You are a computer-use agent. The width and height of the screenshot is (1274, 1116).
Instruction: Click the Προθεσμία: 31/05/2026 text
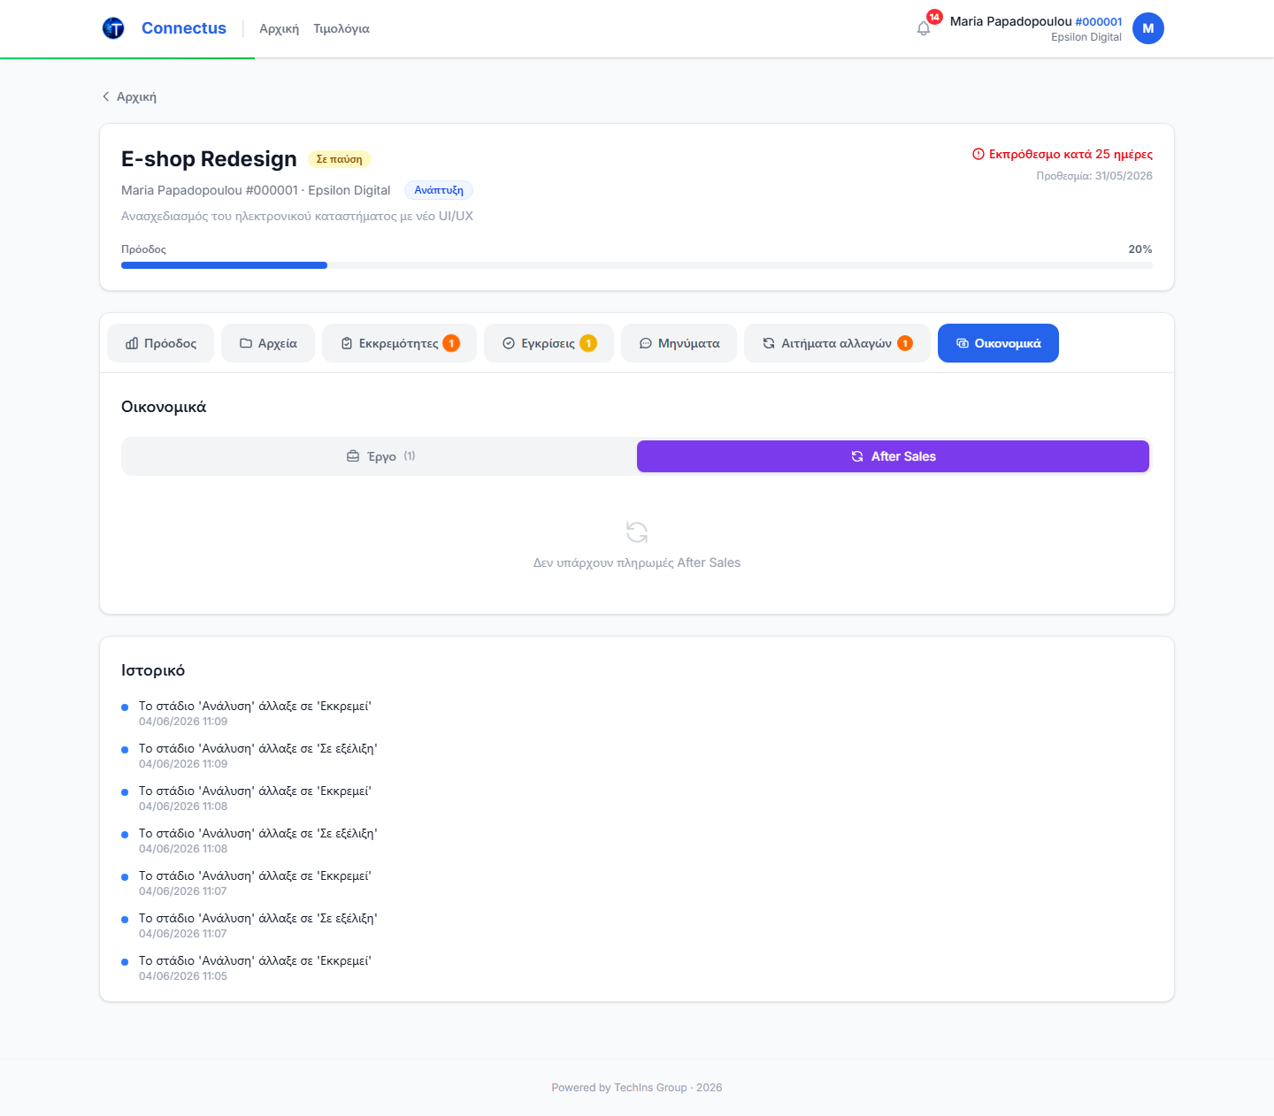1094,176
